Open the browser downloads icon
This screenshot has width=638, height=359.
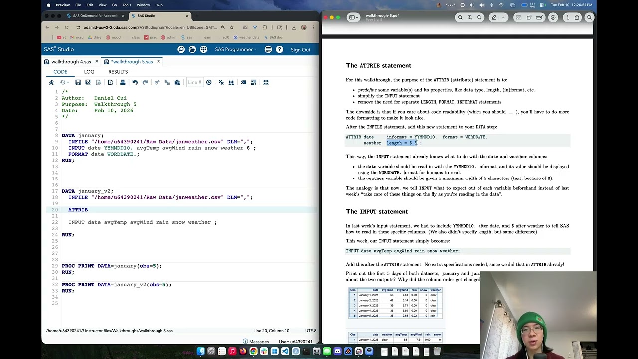pos(294,27)
